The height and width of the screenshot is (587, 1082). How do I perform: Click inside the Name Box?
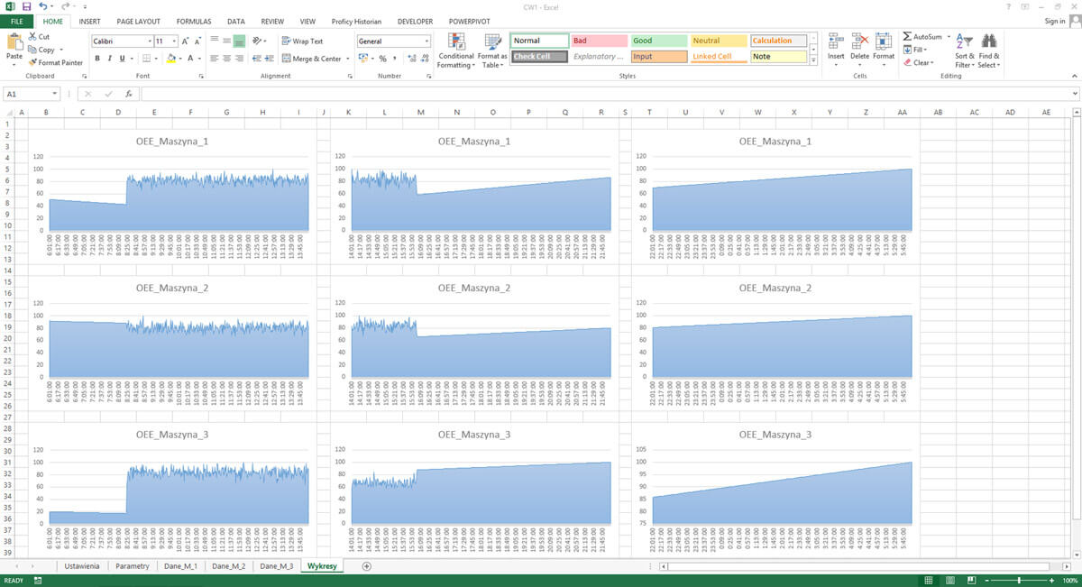[27, 93]
